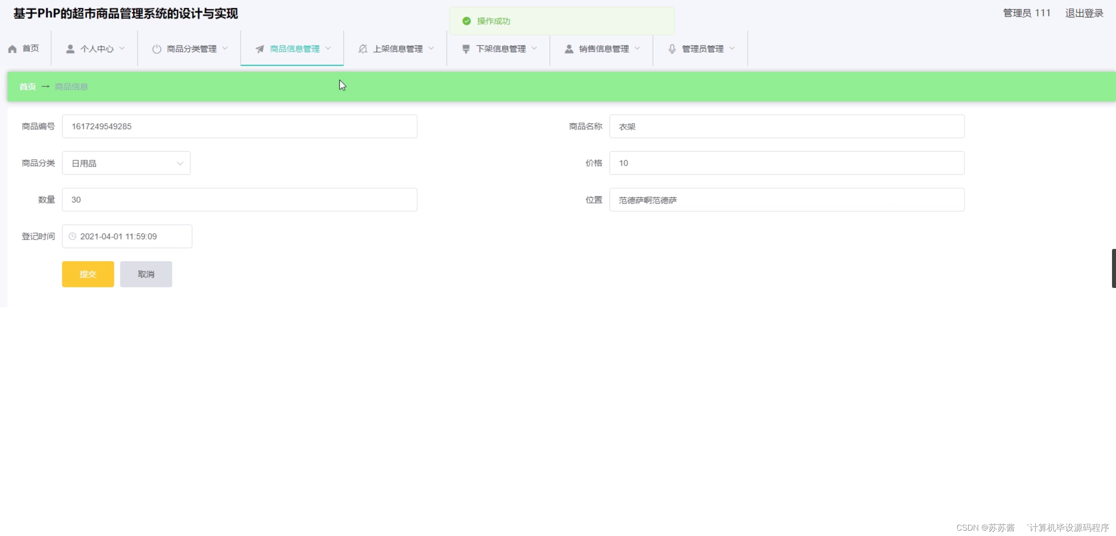Click the clock icon in 登记时间 field
Image resolution: width=1116 pixels, height=536 pixels.
point(72,236)
